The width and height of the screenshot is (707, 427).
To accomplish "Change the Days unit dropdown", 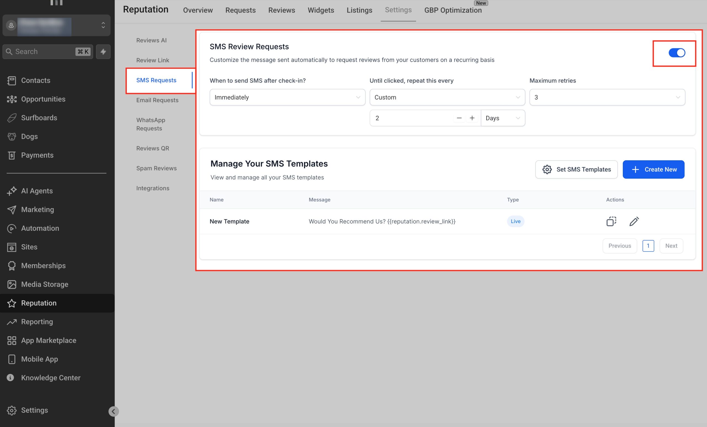I will click(503, 118).
